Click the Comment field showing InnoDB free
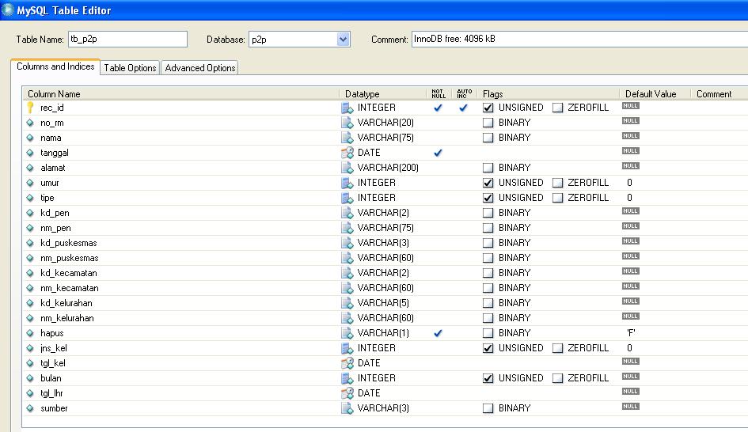 tap(579, 39)
